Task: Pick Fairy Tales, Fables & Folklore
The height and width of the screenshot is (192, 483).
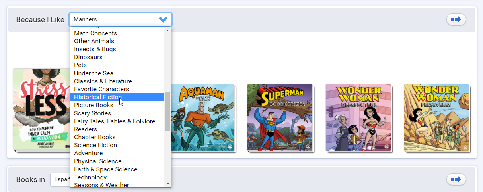Action: point(115,121)
